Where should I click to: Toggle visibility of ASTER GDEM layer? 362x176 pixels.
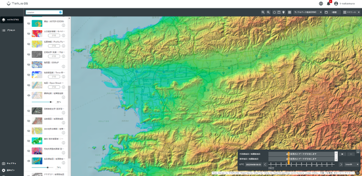tap(29, 24)
